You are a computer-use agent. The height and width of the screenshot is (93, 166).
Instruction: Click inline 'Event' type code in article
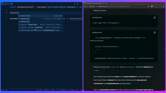(96, 71)
